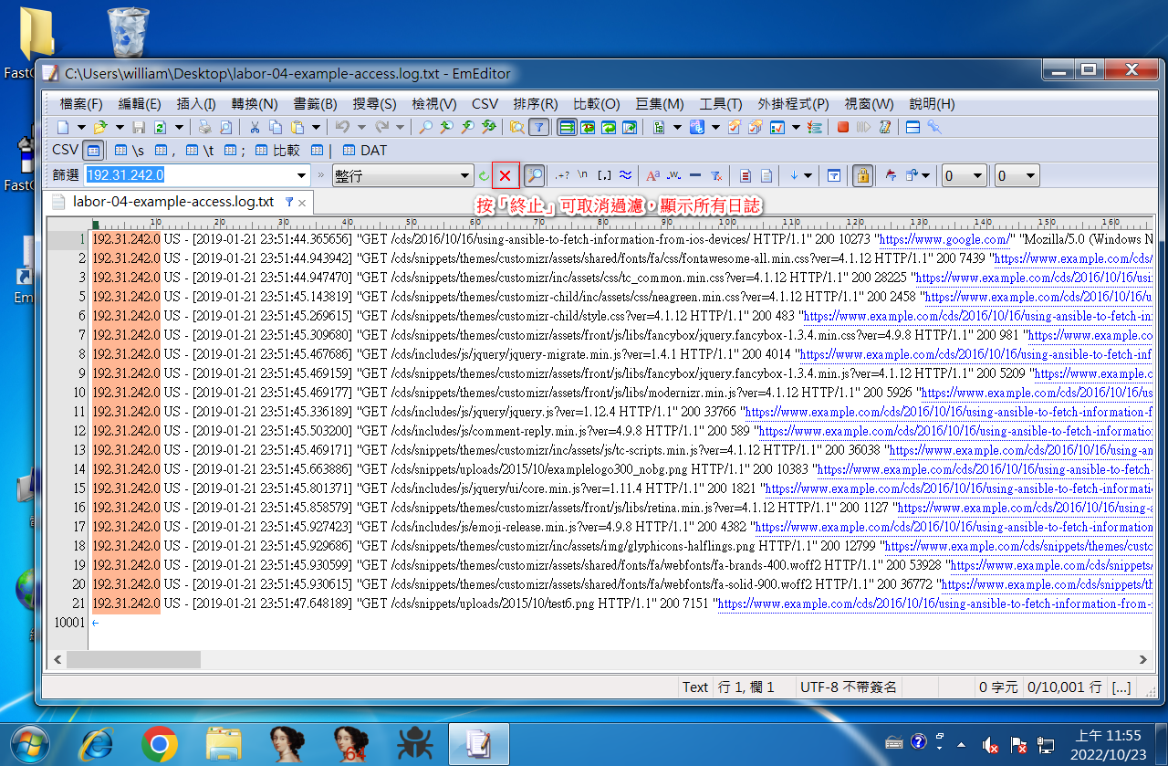Toggle whole word match option

(674, 175)
